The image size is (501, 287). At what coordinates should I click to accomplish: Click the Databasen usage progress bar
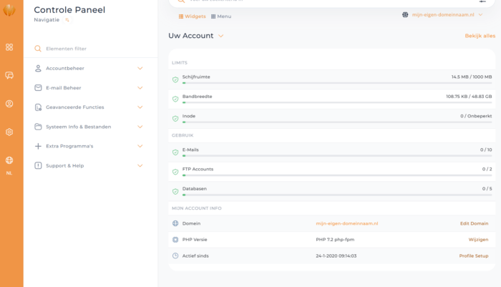337,195
